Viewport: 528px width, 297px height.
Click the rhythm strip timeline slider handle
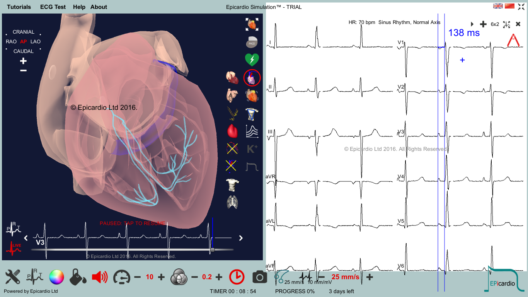tap(213, 250)
